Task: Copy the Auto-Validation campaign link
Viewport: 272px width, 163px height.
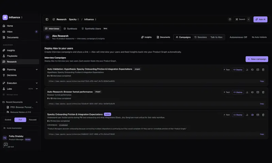Action: (x=262, y=81)
